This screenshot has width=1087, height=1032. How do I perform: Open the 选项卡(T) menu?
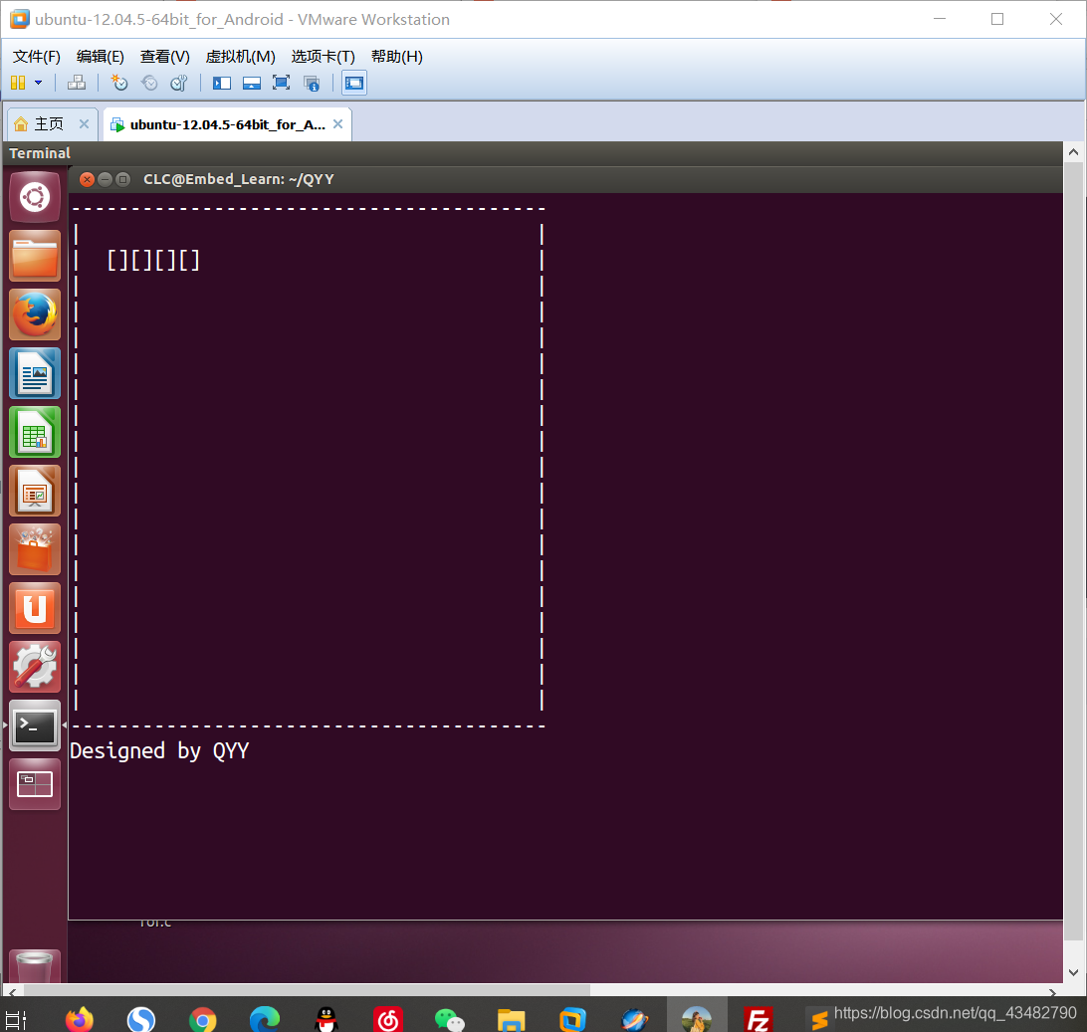click(324, 56)
